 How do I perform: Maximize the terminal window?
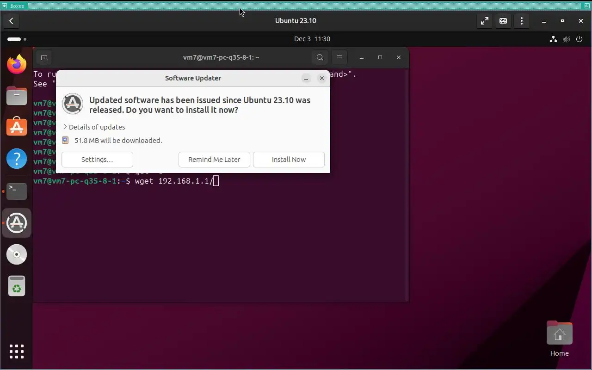(x=380, y=57)
